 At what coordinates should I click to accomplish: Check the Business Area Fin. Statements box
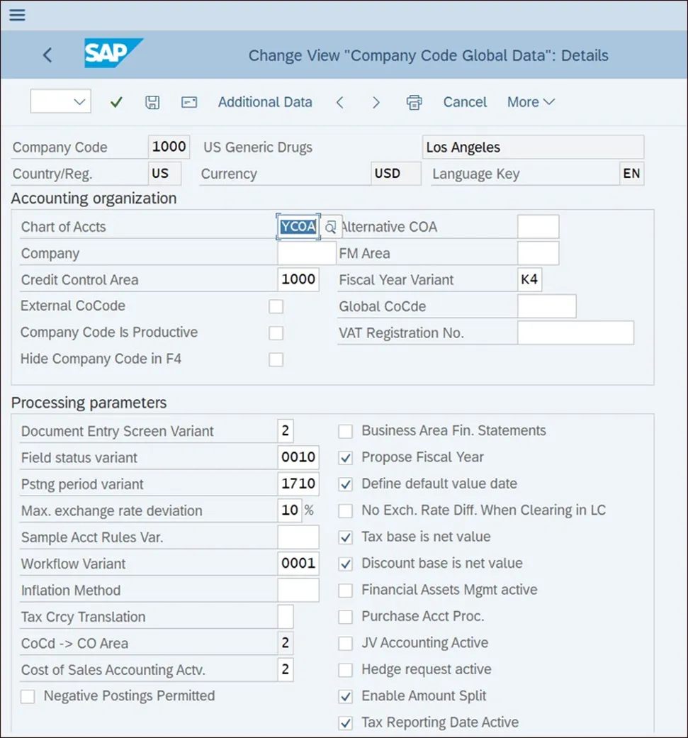[346, 431]
